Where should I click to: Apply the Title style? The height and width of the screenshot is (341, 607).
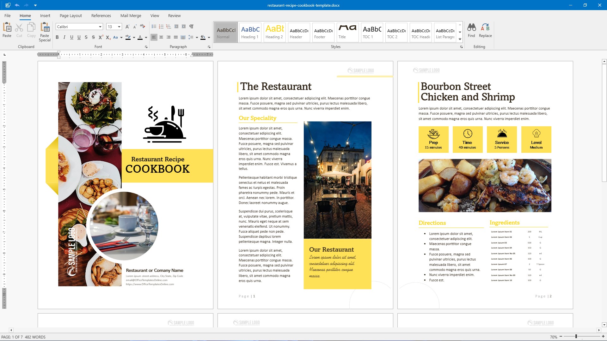click(347, 32)
